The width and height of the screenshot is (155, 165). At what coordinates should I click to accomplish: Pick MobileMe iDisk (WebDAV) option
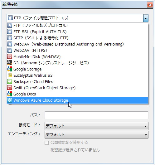78,57
